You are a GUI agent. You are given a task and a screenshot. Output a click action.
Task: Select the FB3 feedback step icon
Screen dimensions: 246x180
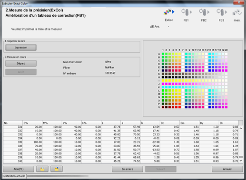pos(222,12)
